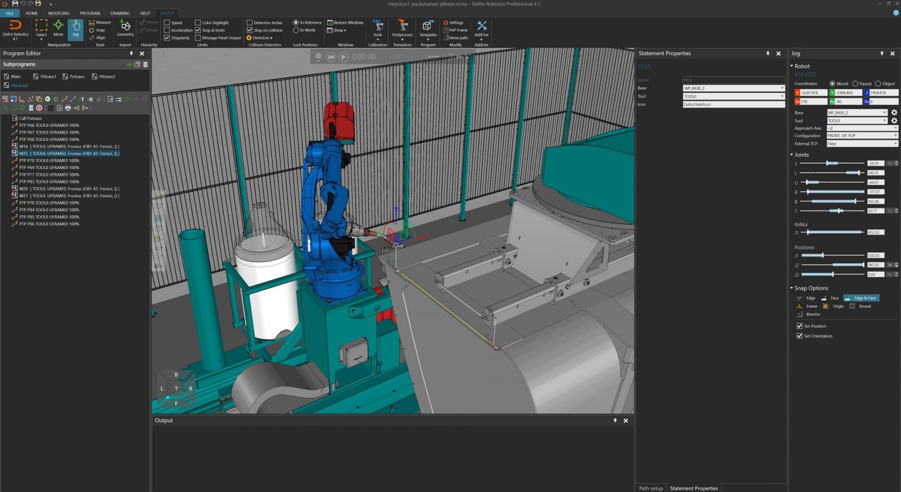Open the Geometry import tool
This screenshot has height=492, width=901.
coord(125,28)
